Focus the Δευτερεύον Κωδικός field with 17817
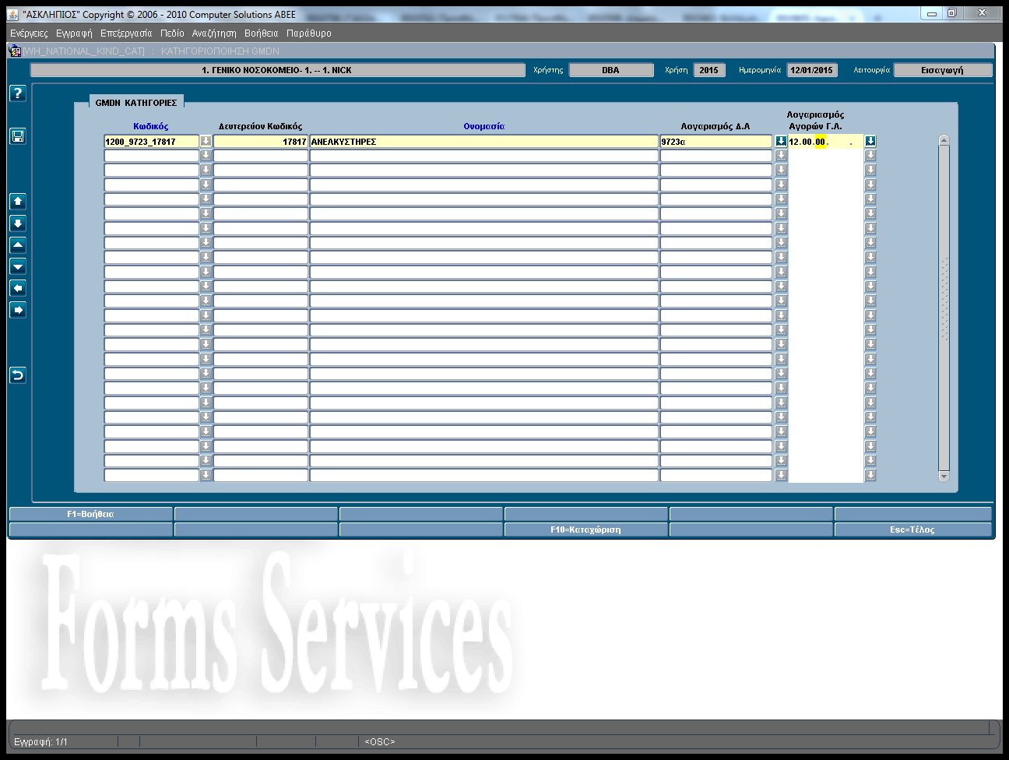The image size is (1009, 760). [261, 142]
